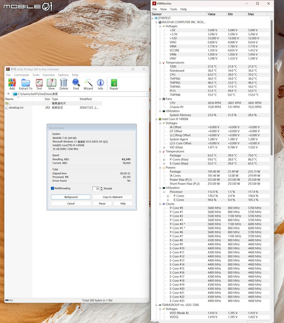The image size is (284, 323).
Task: Collapse the ASUSTeK COMPUTER INC. node
Action: tap(156, 22)
